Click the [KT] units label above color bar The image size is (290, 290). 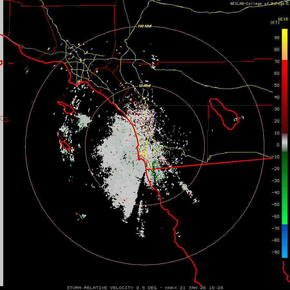(275, 22)
